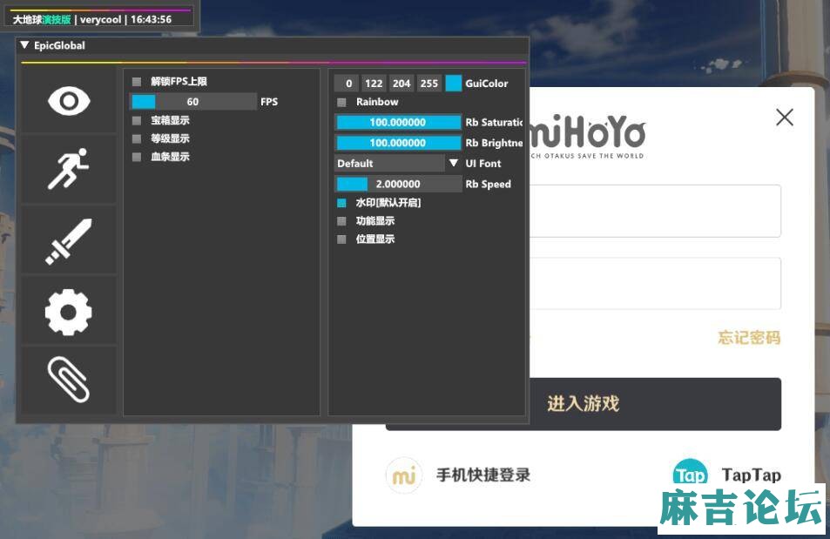830x539 pixels.
Task: Close the miHoYo login dialog
Action: pyautogui.click(x=785, y=117)
